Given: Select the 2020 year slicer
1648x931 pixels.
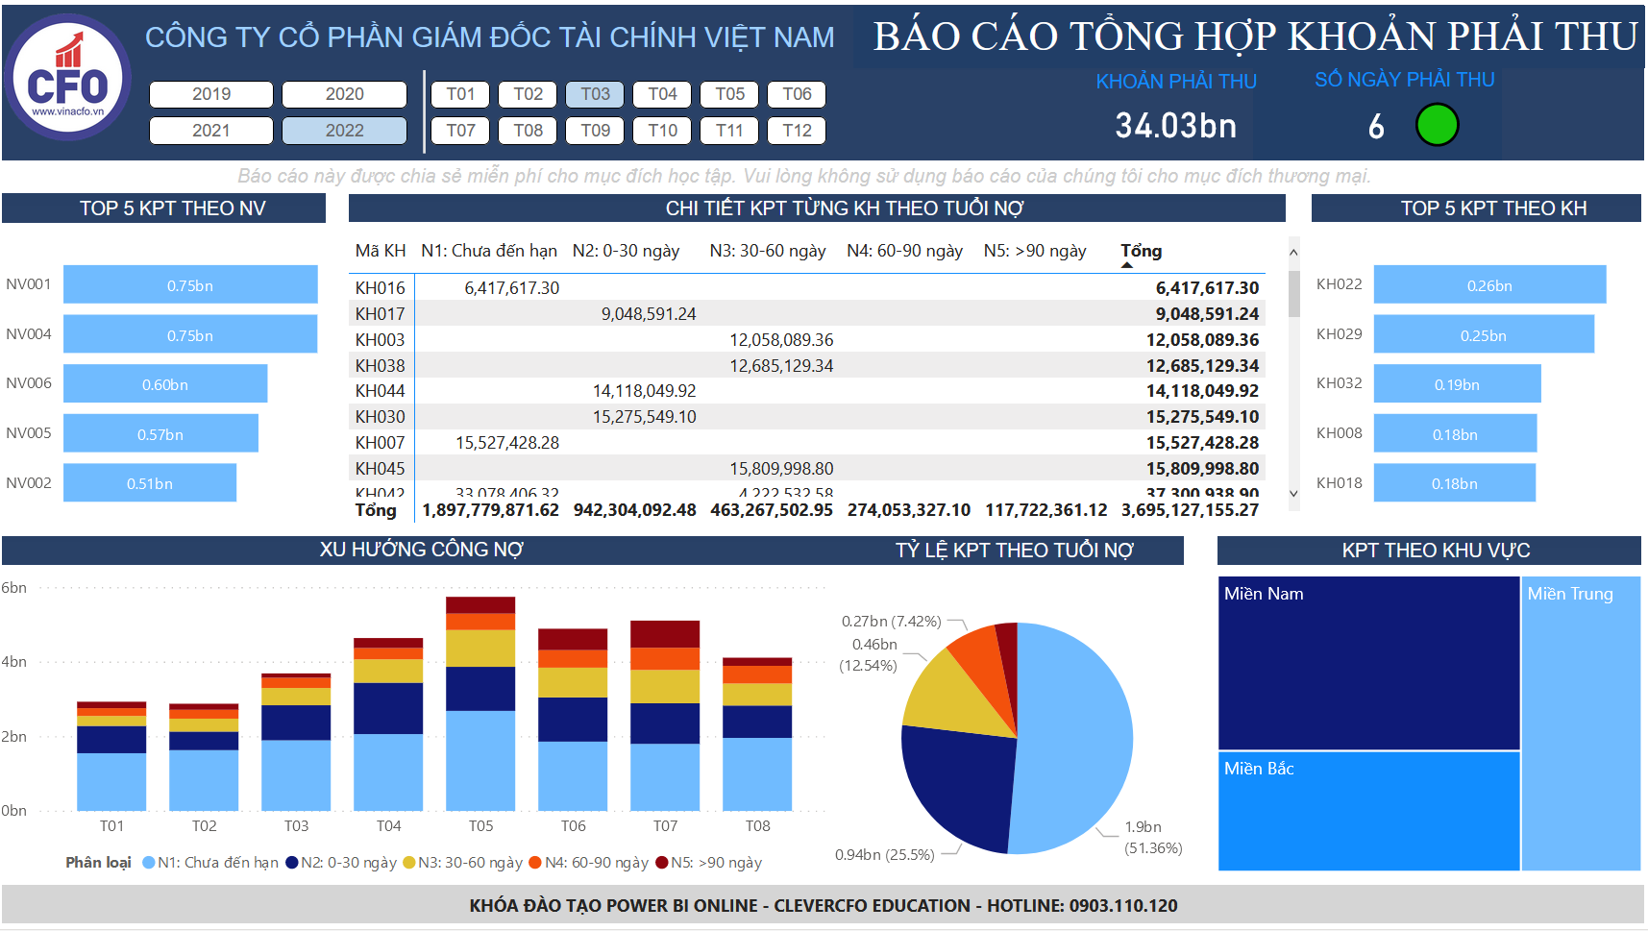Looking at the screenshot, I should (344, 94).
